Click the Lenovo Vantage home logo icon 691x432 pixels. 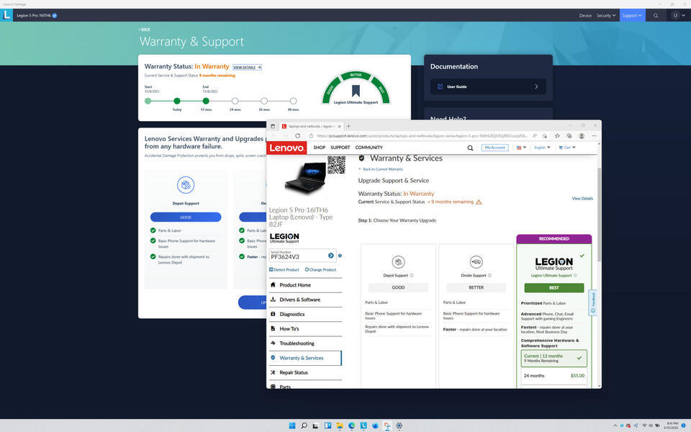coord(6,15)
